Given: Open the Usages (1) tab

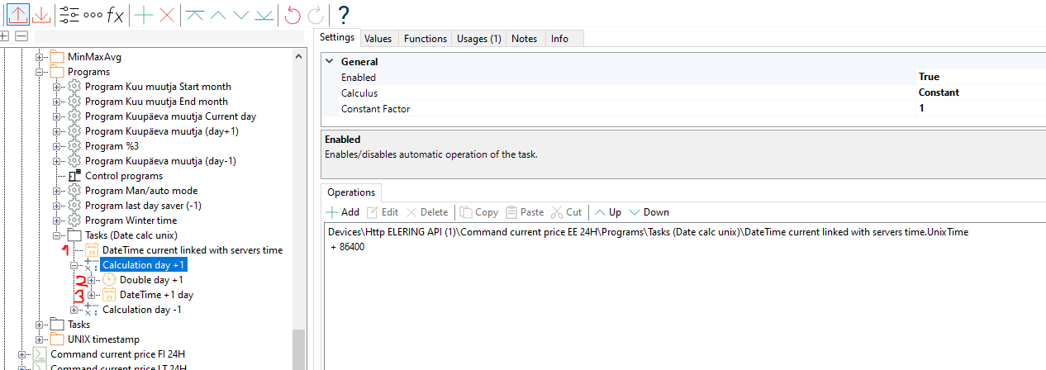Looking at the screenshot, I should pyautogui.click(x=478, y=39).
